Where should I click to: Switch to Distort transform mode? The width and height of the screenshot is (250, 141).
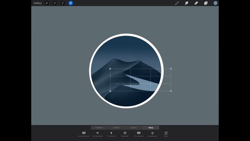point(134,128)
